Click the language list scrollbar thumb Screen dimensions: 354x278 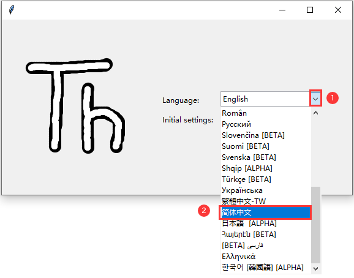315,225
